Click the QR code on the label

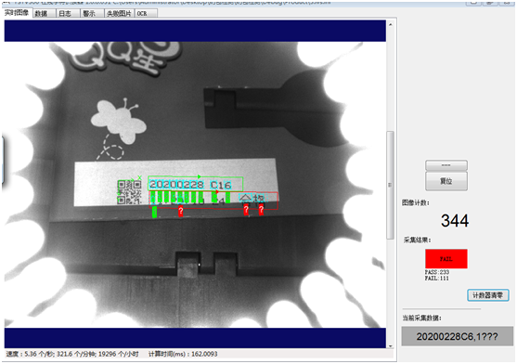129,192
